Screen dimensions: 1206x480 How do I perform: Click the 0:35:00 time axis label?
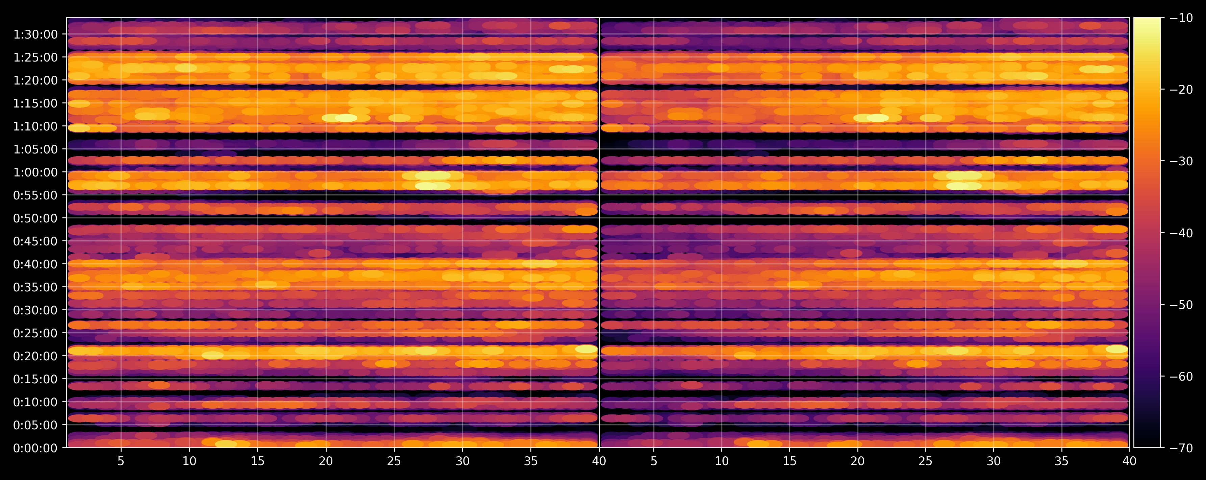click(35, 287)
